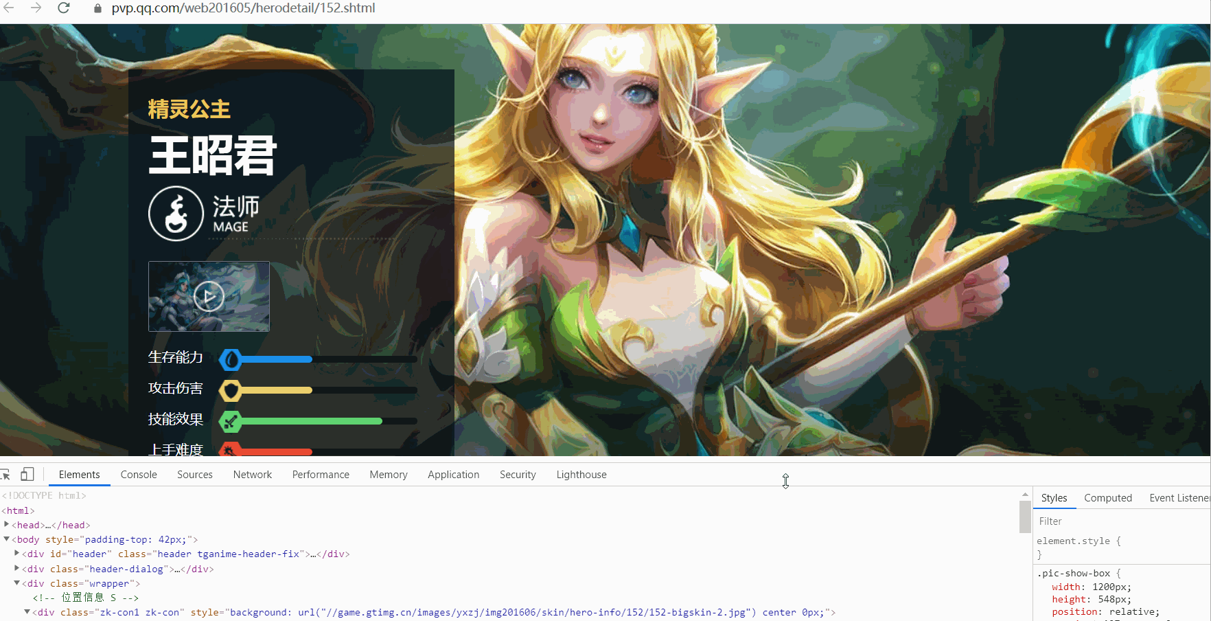Go forward in browser history
This screenshot has height=621, width=1211.
pyautogui.click(x=36, y=8)
